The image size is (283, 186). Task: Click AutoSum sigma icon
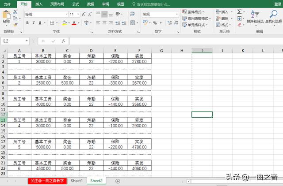coord(239,12)
